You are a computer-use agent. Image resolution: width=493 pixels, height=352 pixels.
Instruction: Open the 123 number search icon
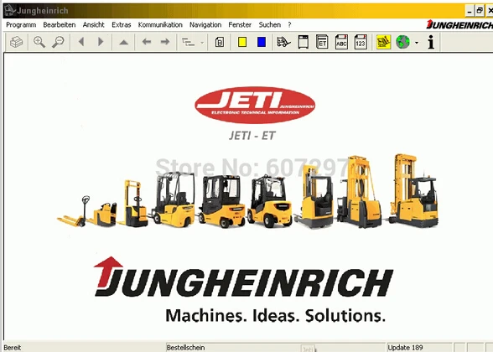click(x=361, y=42)
